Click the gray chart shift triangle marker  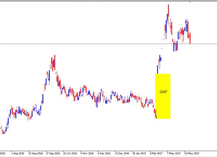(x=190, y=2)
